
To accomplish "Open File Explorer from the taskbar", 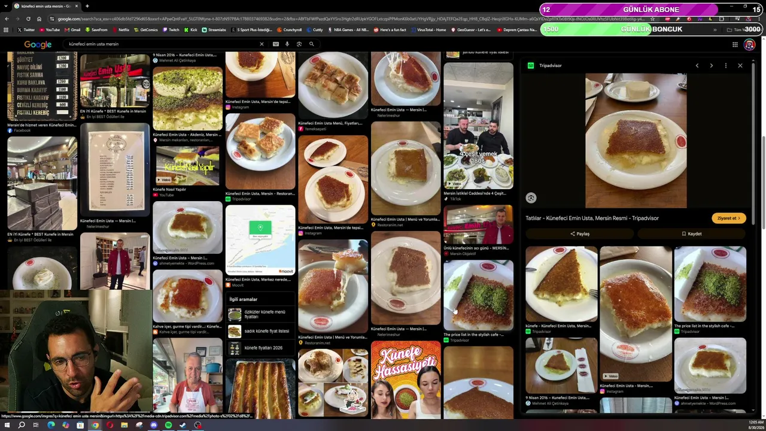I will [124, 425].
